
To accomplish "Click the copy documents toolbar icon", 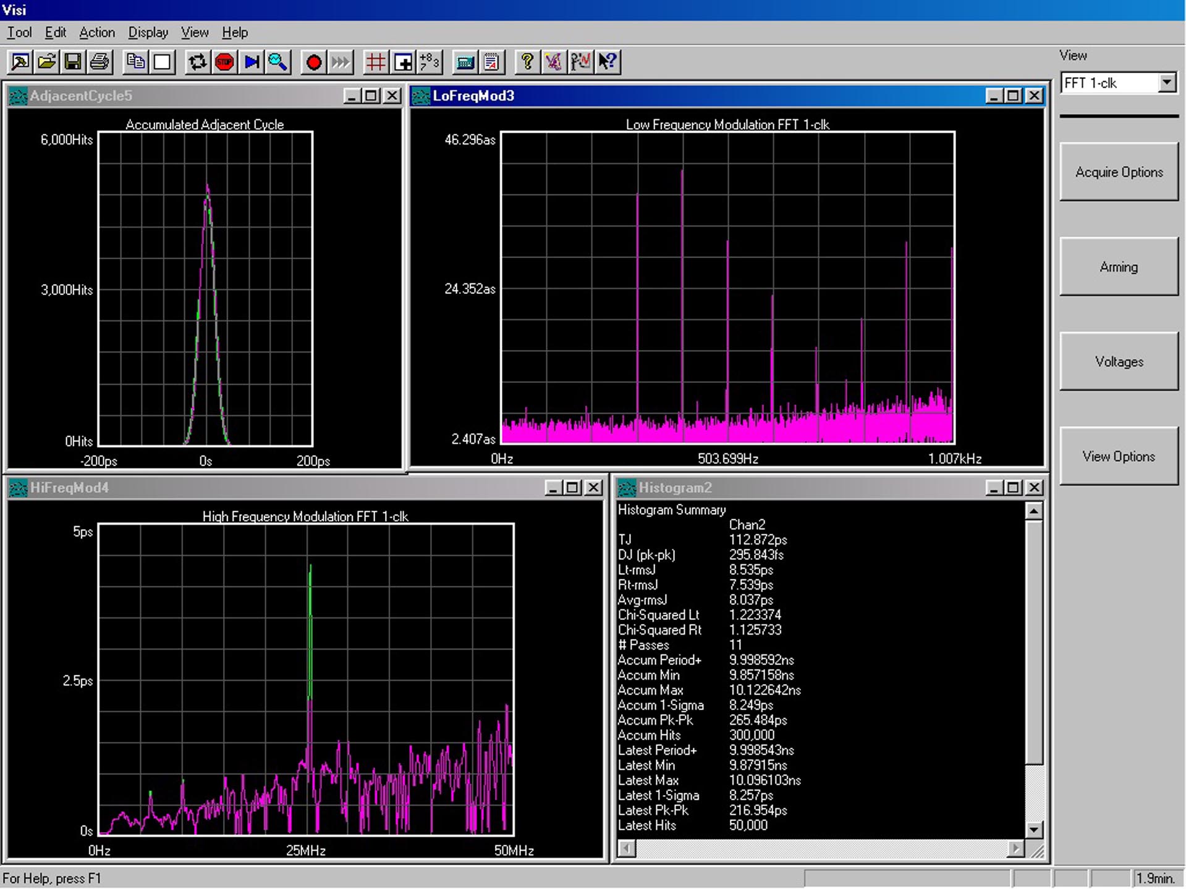I will pos(135,62).
